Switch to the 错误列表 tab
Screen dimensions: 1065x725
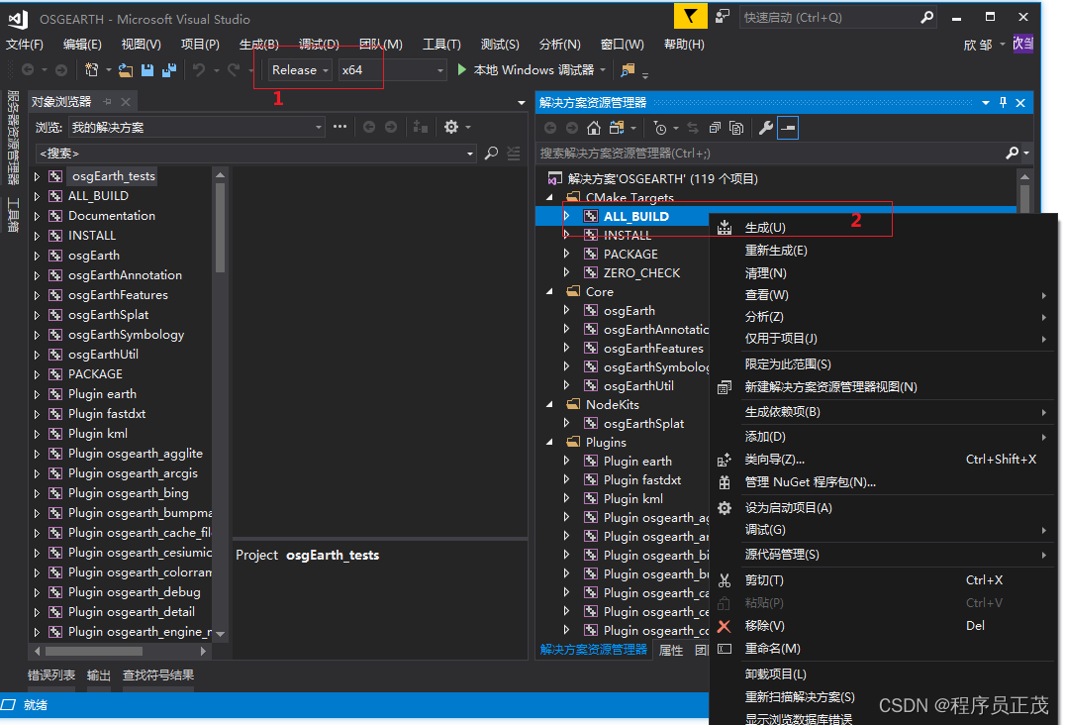click(x=51, y=674)
